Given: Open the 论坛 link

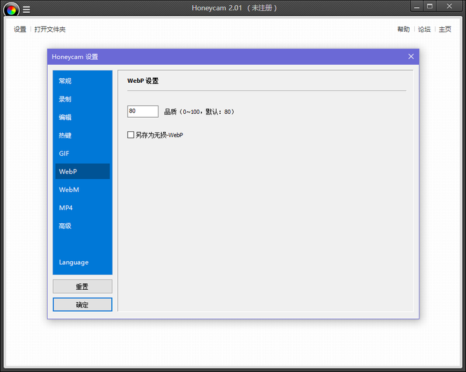Looking at the screenshot, I should click(x=424, y=29).
